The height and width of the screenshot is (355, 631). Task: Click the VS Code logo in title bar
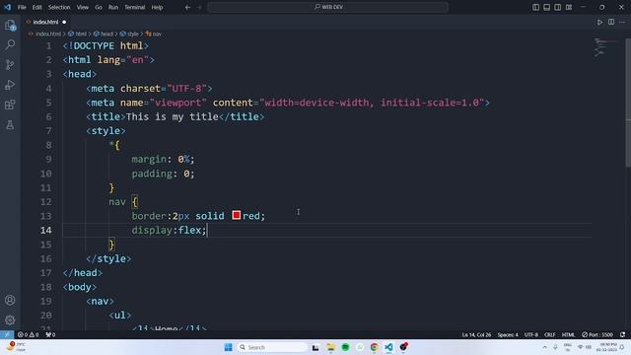coord(7,7)
